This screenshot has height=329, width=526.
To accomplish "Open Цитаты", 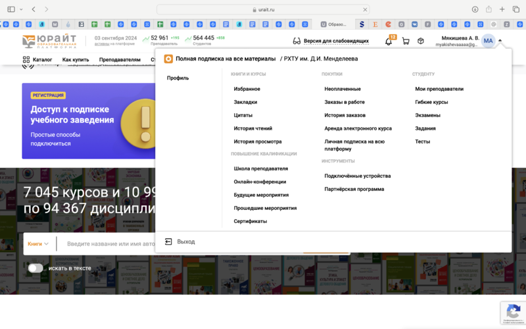I will (243, 115).
